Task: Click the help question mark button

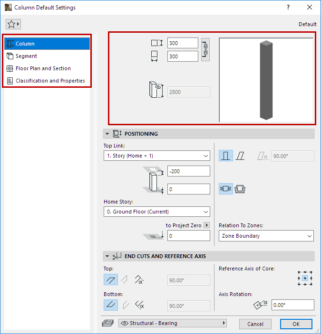Action: pos(288,8)
